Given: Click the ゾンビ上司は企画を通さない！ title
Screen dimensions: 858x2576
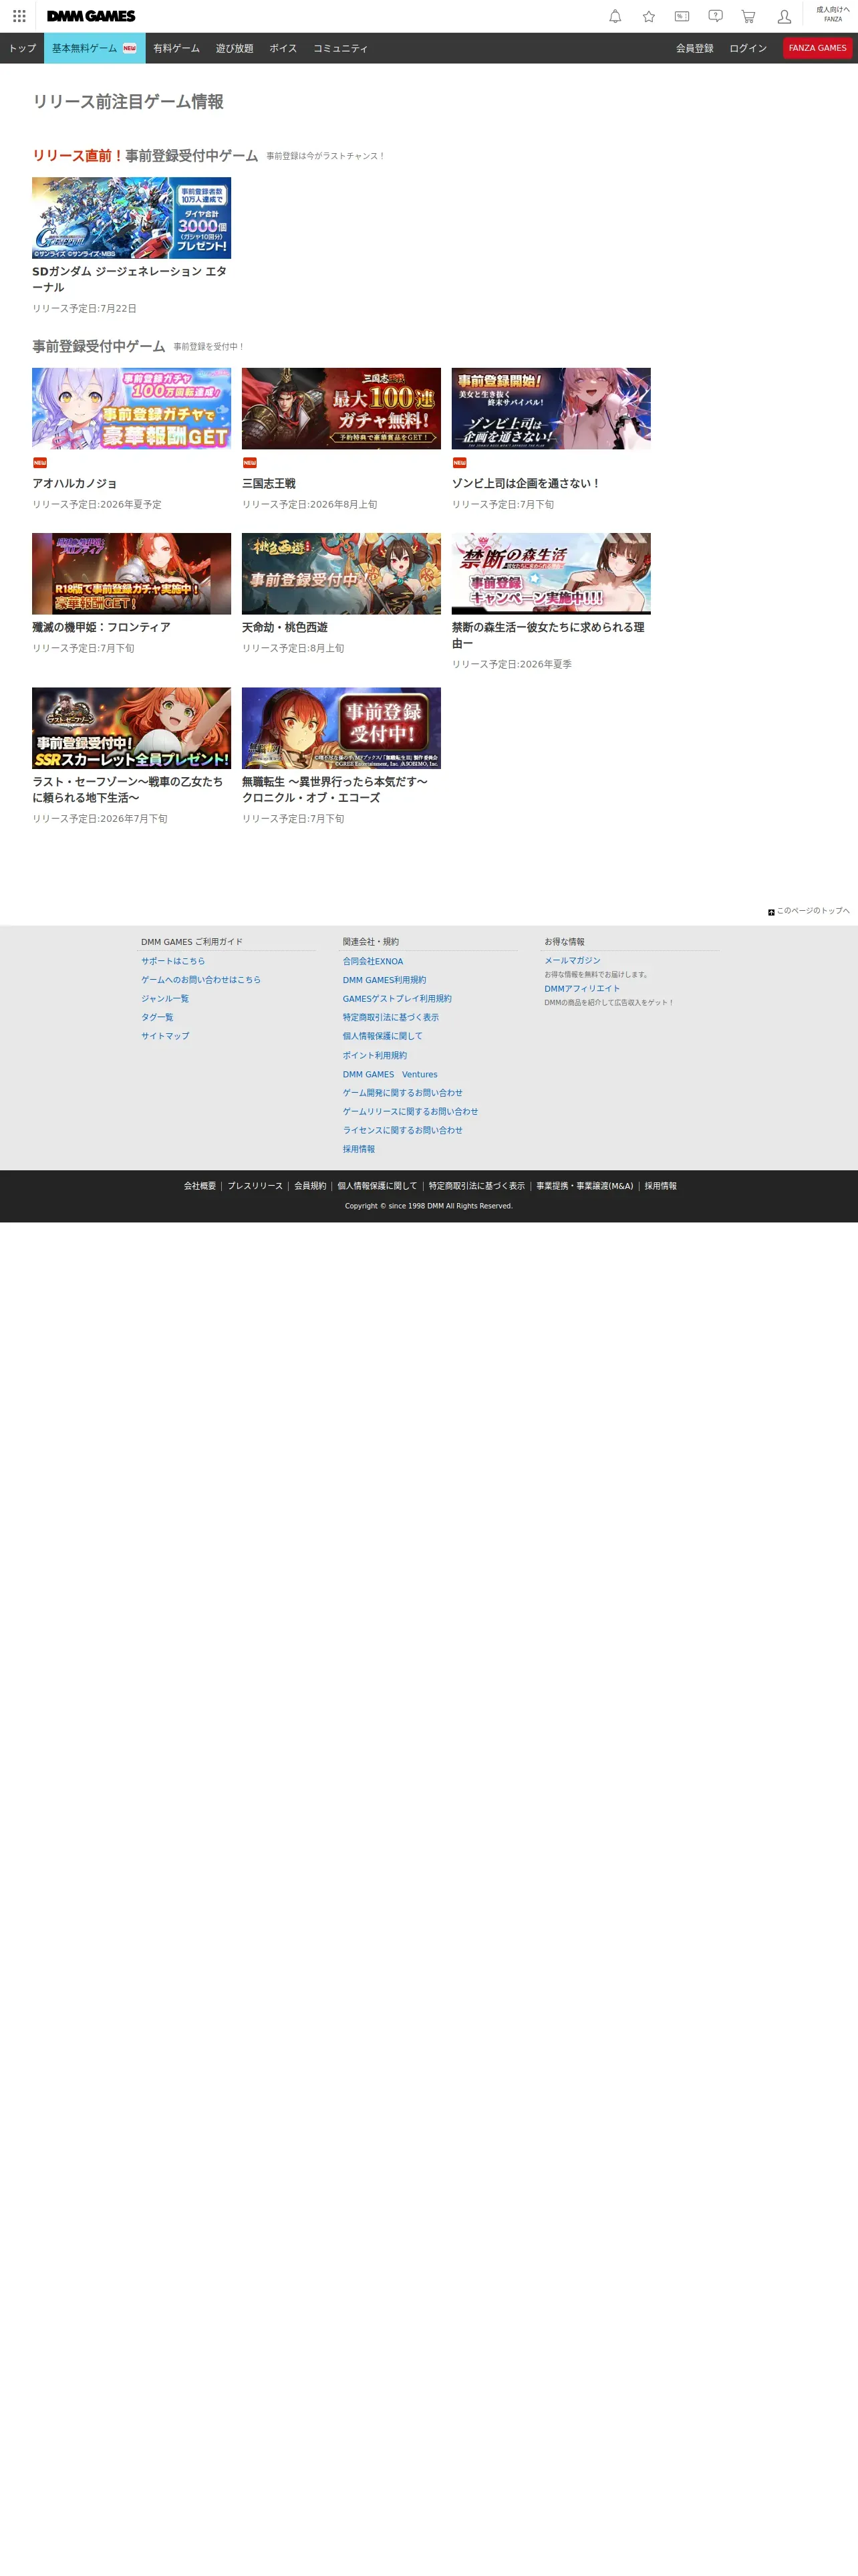Looking at the screenshot, I should pyautogui.click(x=527, y=483).
